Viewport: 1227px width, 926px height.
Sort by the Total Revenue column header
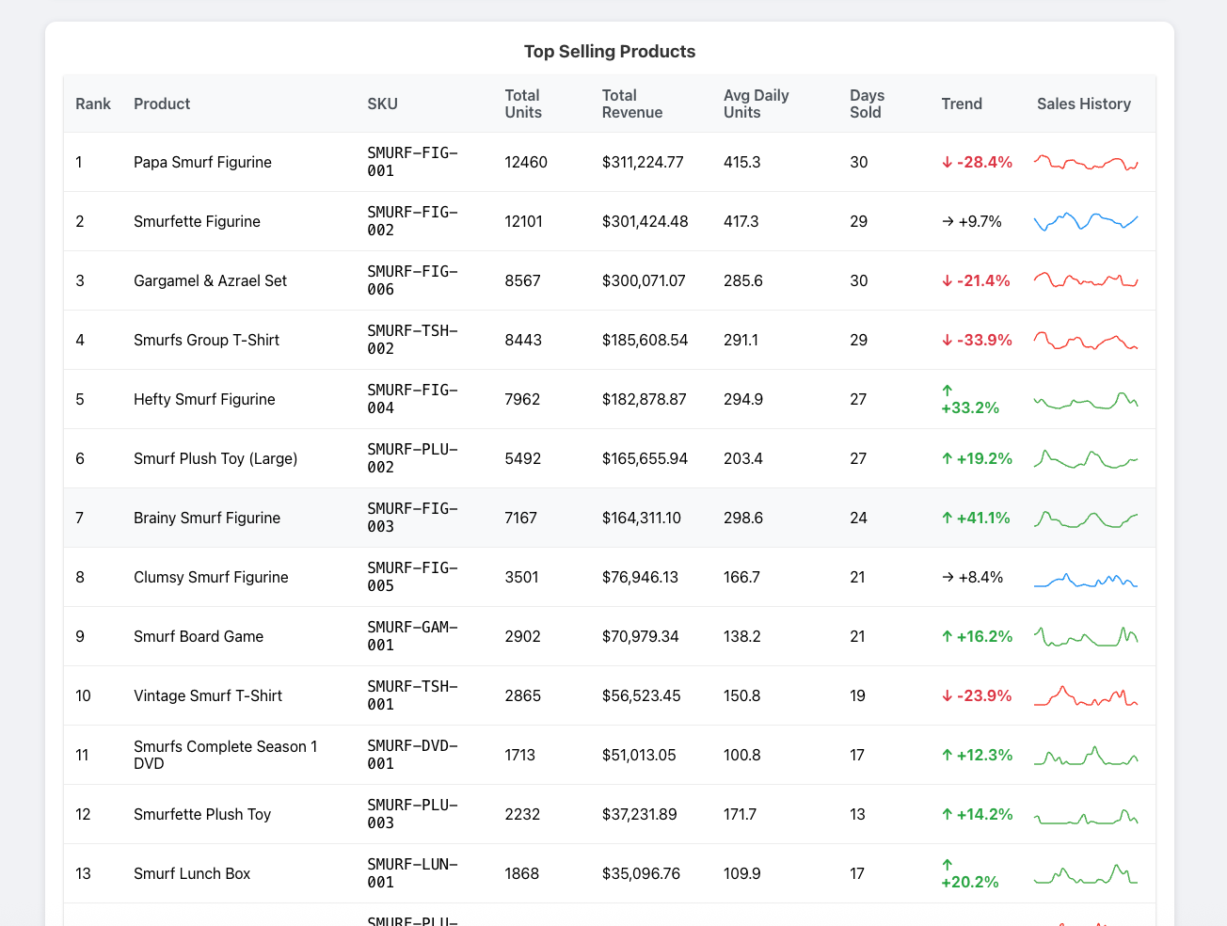click(x=632, y=104)
